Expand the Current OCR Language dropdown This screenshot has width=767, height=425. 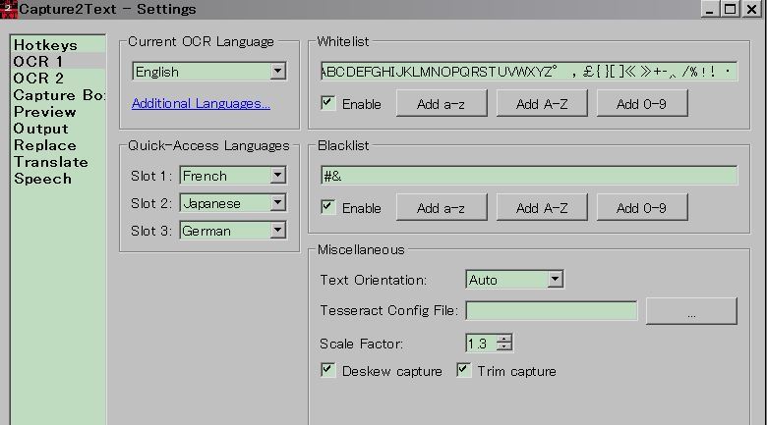tap(277, 72)
